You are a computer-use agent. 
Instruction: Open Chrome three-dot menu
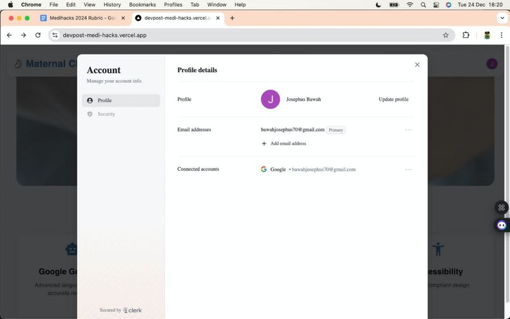(x=501, y=35)
